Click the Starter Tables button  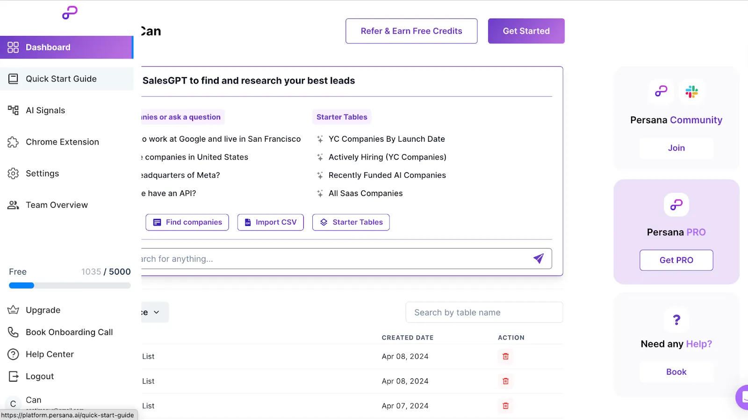351,222
